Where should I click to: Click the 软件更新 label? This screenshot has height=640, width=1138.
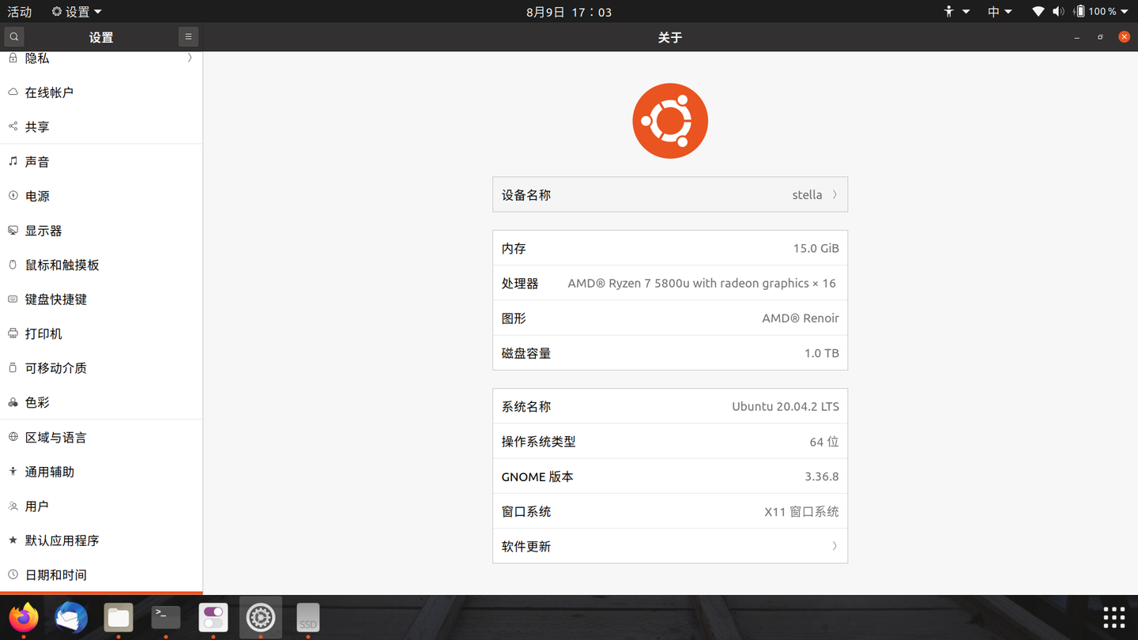point(526,547)
